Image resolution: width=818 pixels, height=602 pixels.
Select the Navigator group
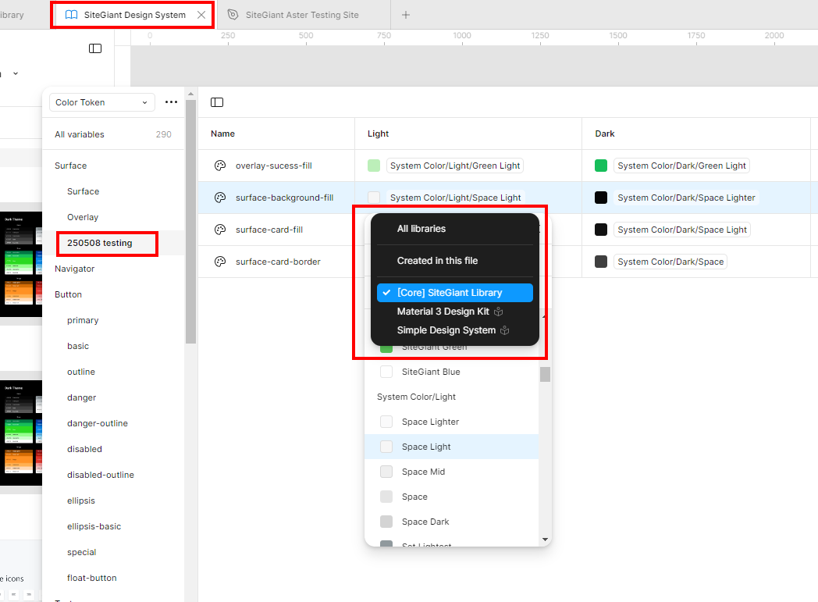point(75,269)
